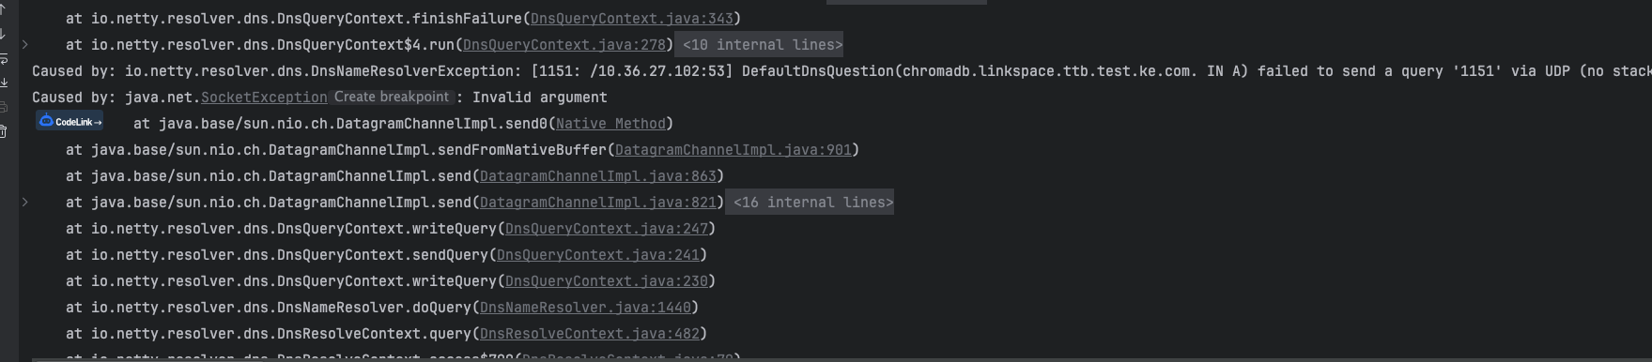Open the DatagramChannelImpl.java:901 link

tap(733, 150)
